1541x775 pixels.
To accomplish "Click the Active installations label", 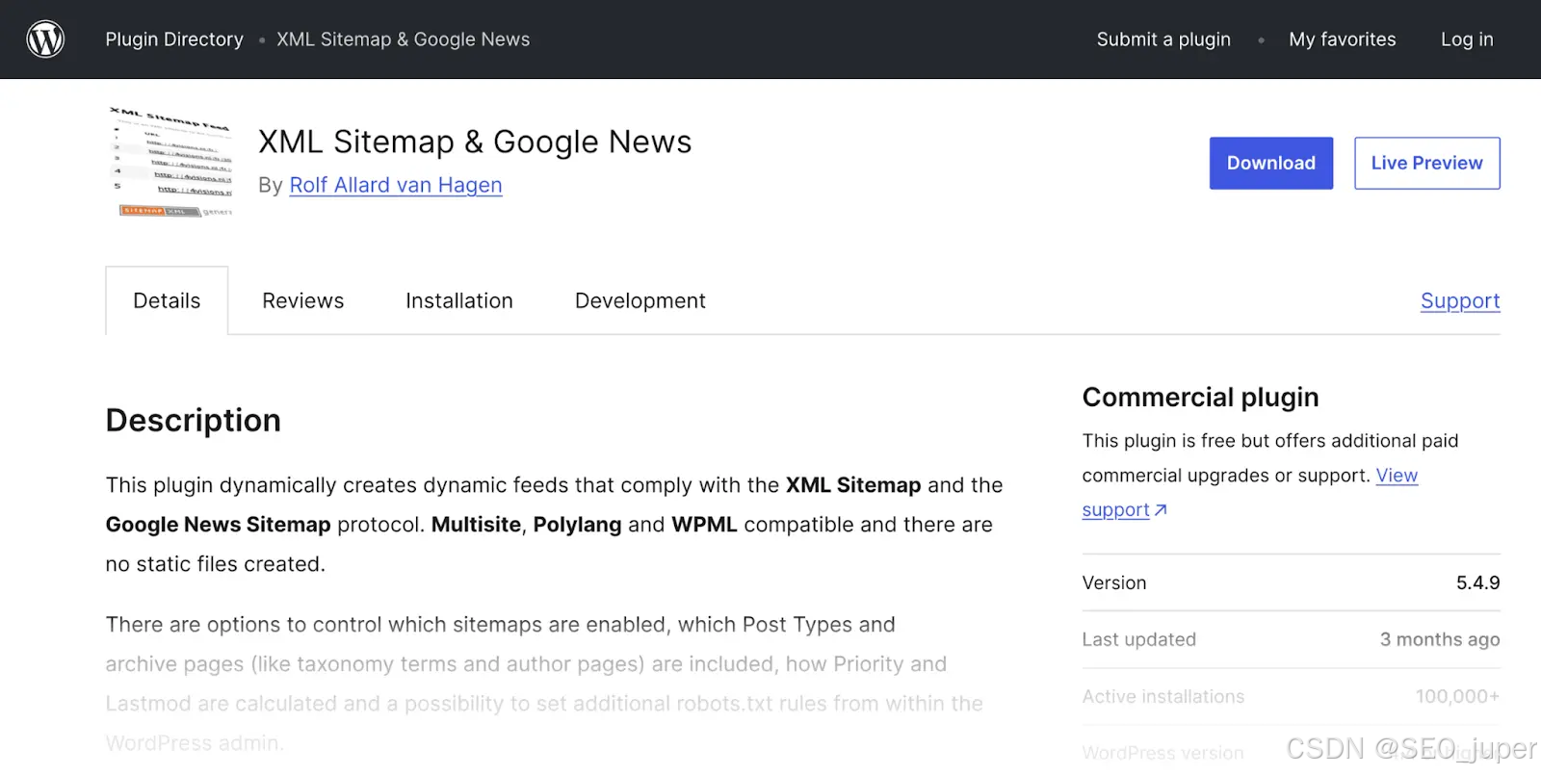I will point(1163,696).
